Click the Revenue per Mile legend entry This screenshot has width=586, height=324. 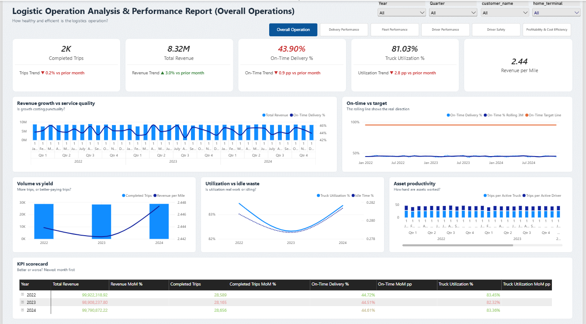pyautogui.click(x=169, y=195)
